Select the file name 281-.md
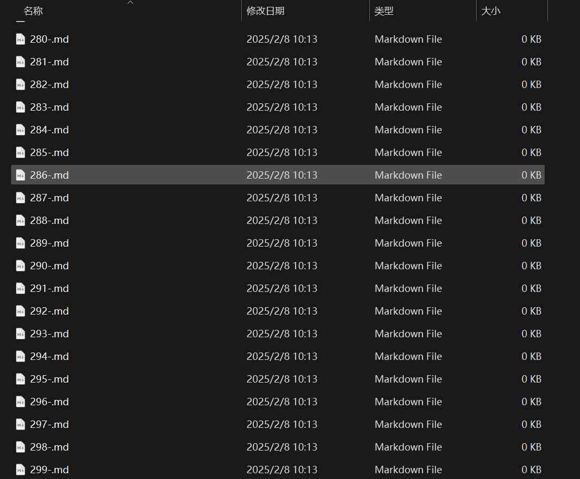 coord(50,62)
